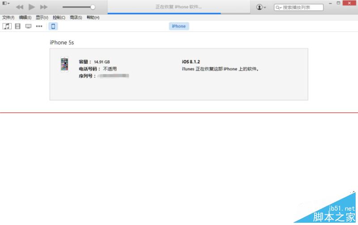Screen dimensions: 358x225
Task: Click the capacity value 14.91 GB
Action: tap(102, 62)
